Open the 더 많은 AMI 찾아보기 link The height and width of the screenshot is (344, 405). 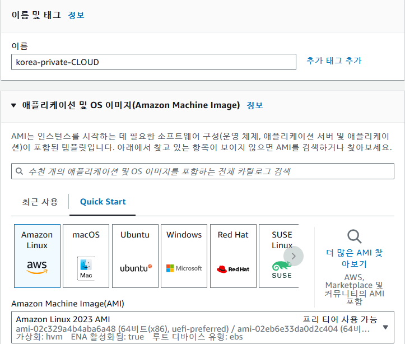pyautogui.click(x=354, y=258)
